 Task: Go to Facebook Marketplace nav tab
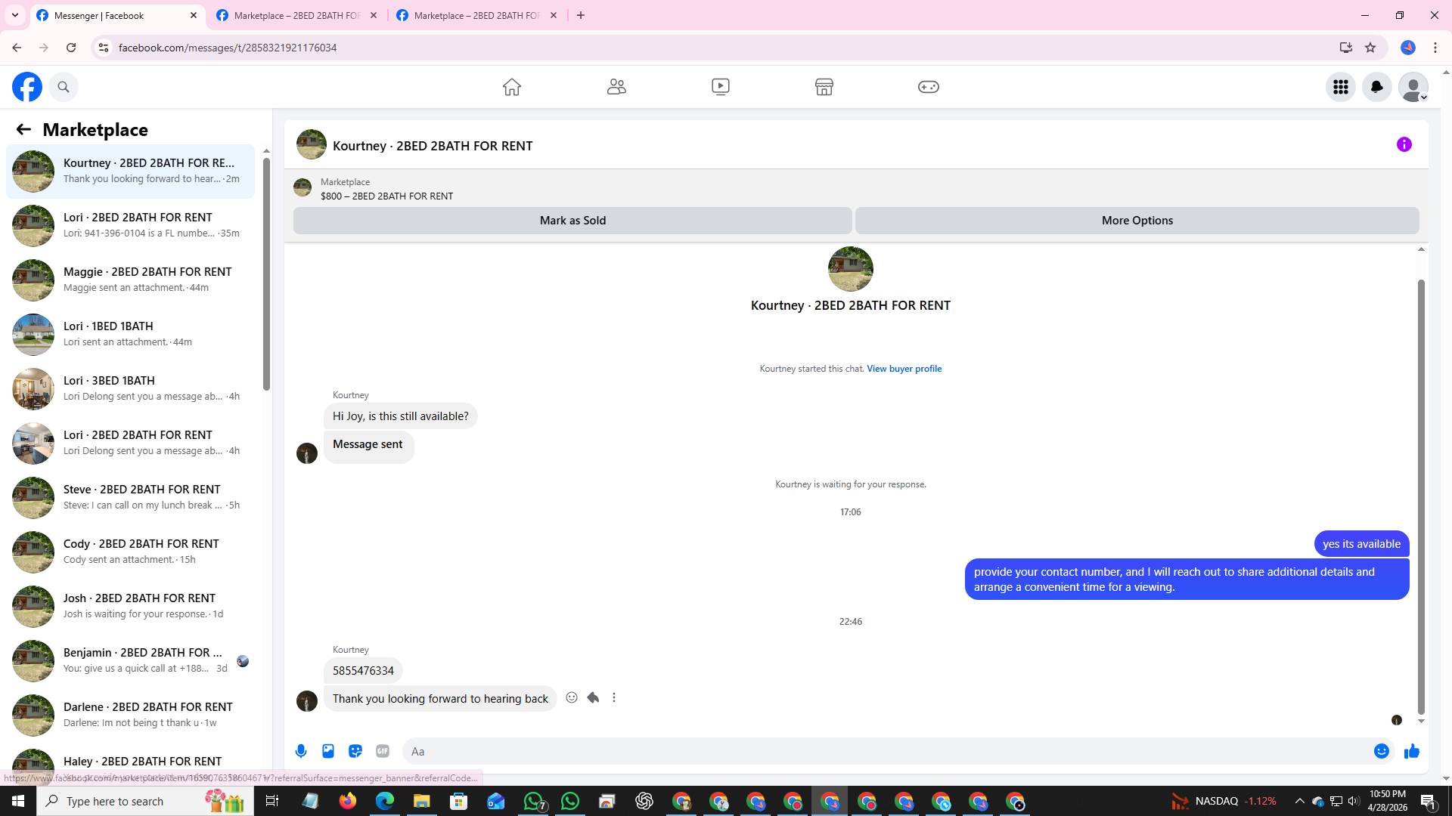824,87
